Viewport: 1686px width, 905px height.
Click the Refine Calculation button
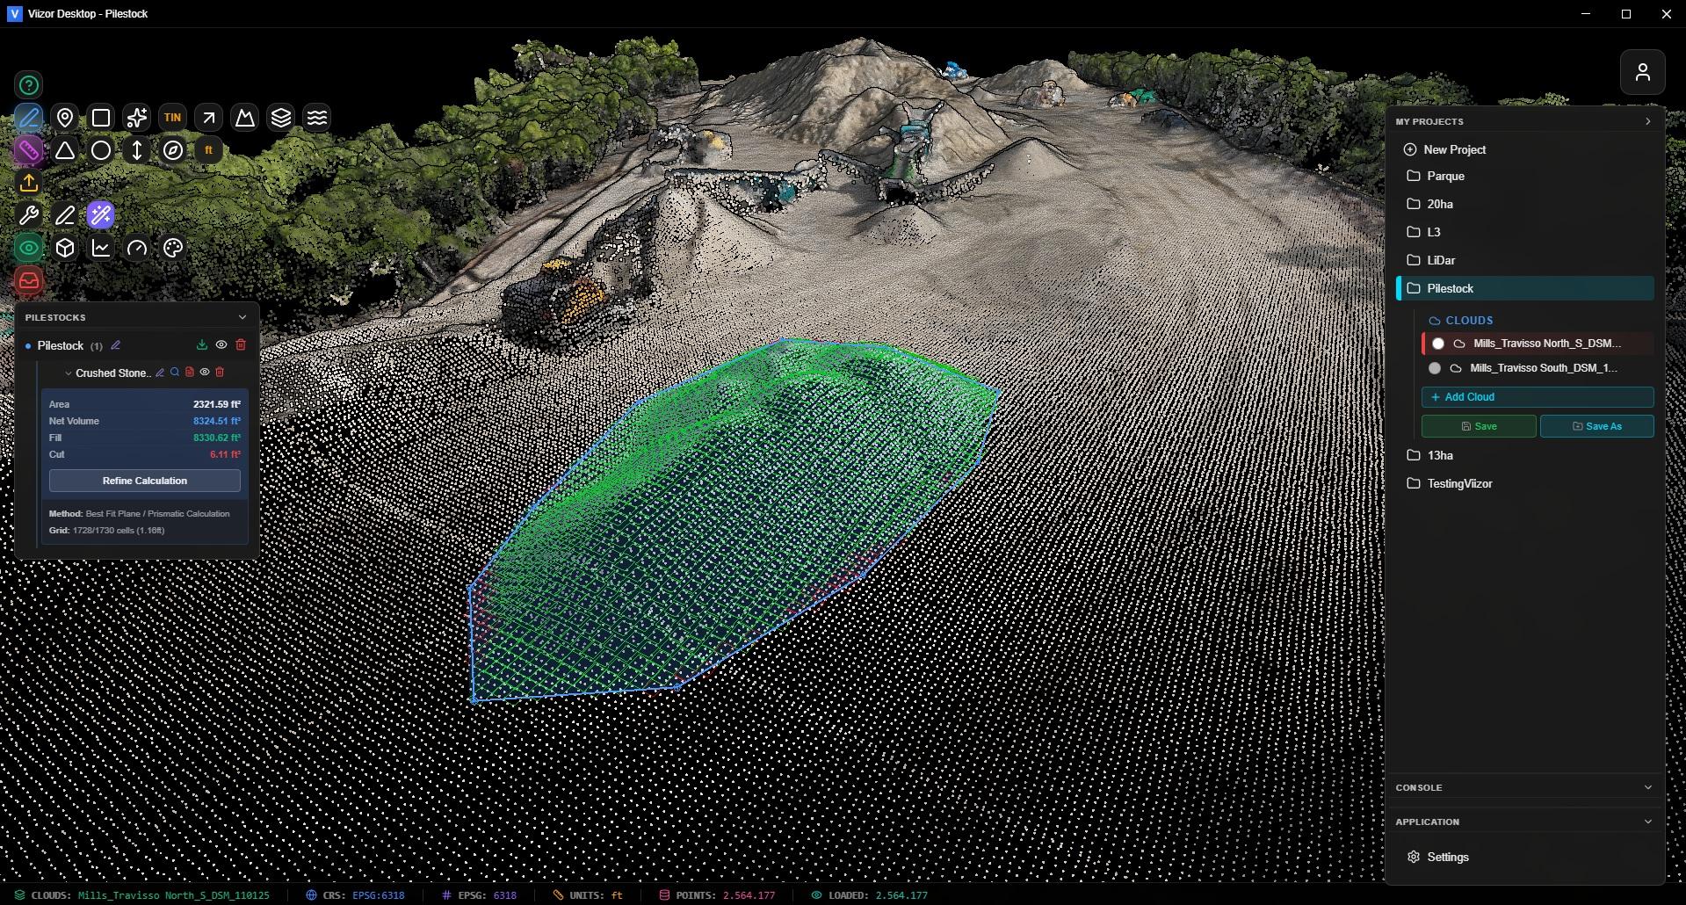[145, 481]
